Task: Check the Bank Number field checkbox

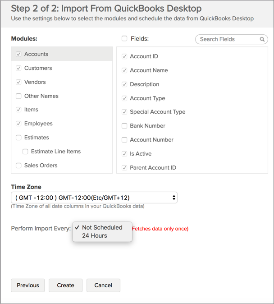Action: pyautogui.click(x=124, y=126)
